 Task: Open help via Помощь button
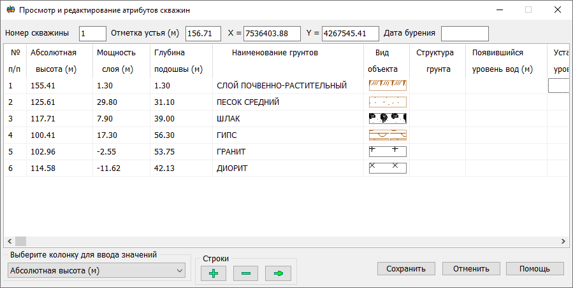pos(535,269)
